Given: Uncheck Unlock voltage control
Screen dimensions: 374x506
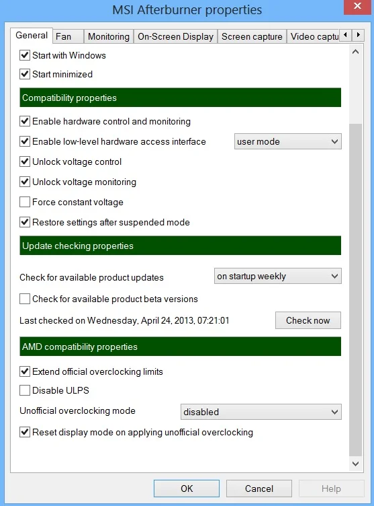Looking at the screenshot, I should (x=25, y=161).
